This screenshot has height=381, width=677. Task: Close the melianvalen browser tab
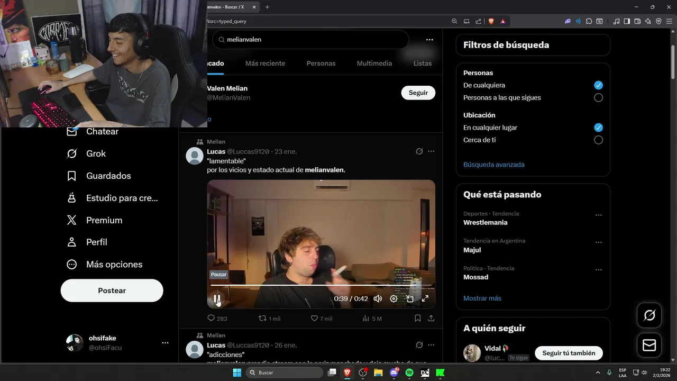point(254,7)
